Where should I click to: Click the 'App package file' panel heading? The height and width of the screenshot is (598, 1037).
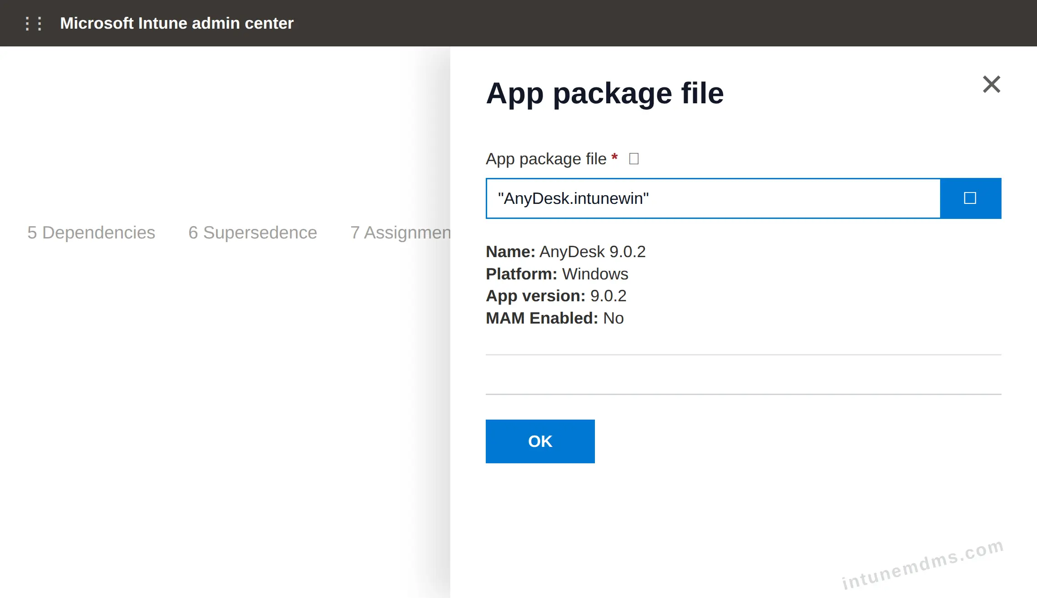point(604,93)
